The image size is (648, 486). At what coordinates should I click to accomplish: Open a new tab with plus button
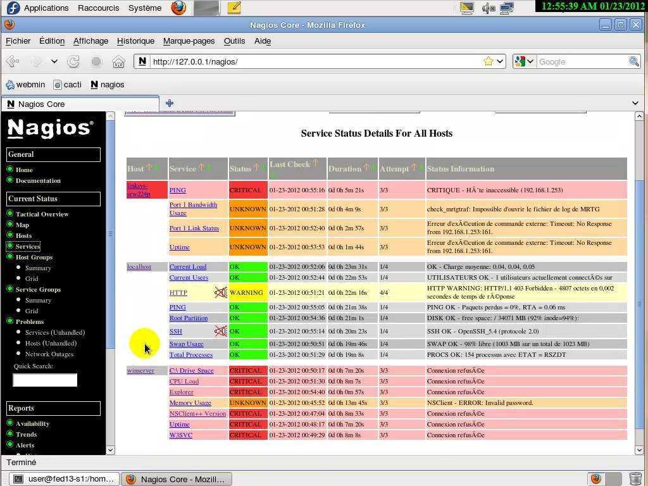tap(170, 103)
